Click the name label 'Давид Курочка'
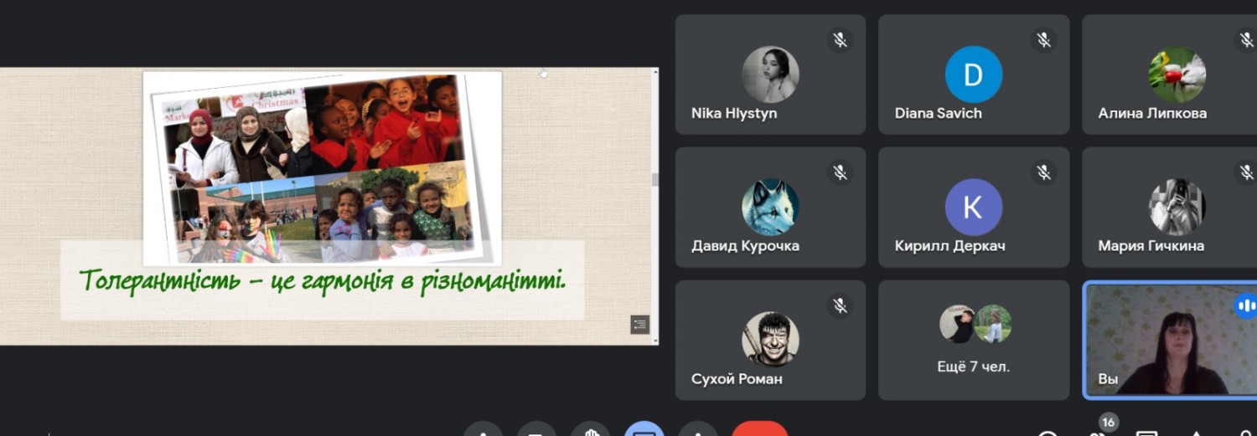The width and height of the screenshot is (1257, 436). click(745, 246)
